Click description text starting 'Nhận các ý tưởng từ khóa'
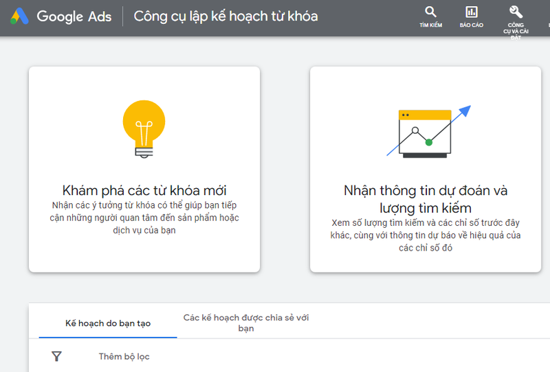 click(x=144, y=218)
